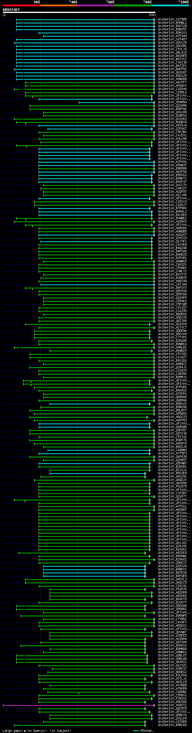The width and height of the screenshot is (192, 733).
Task: Click the red ~20% identity legend bar
Action: (22, 5)
